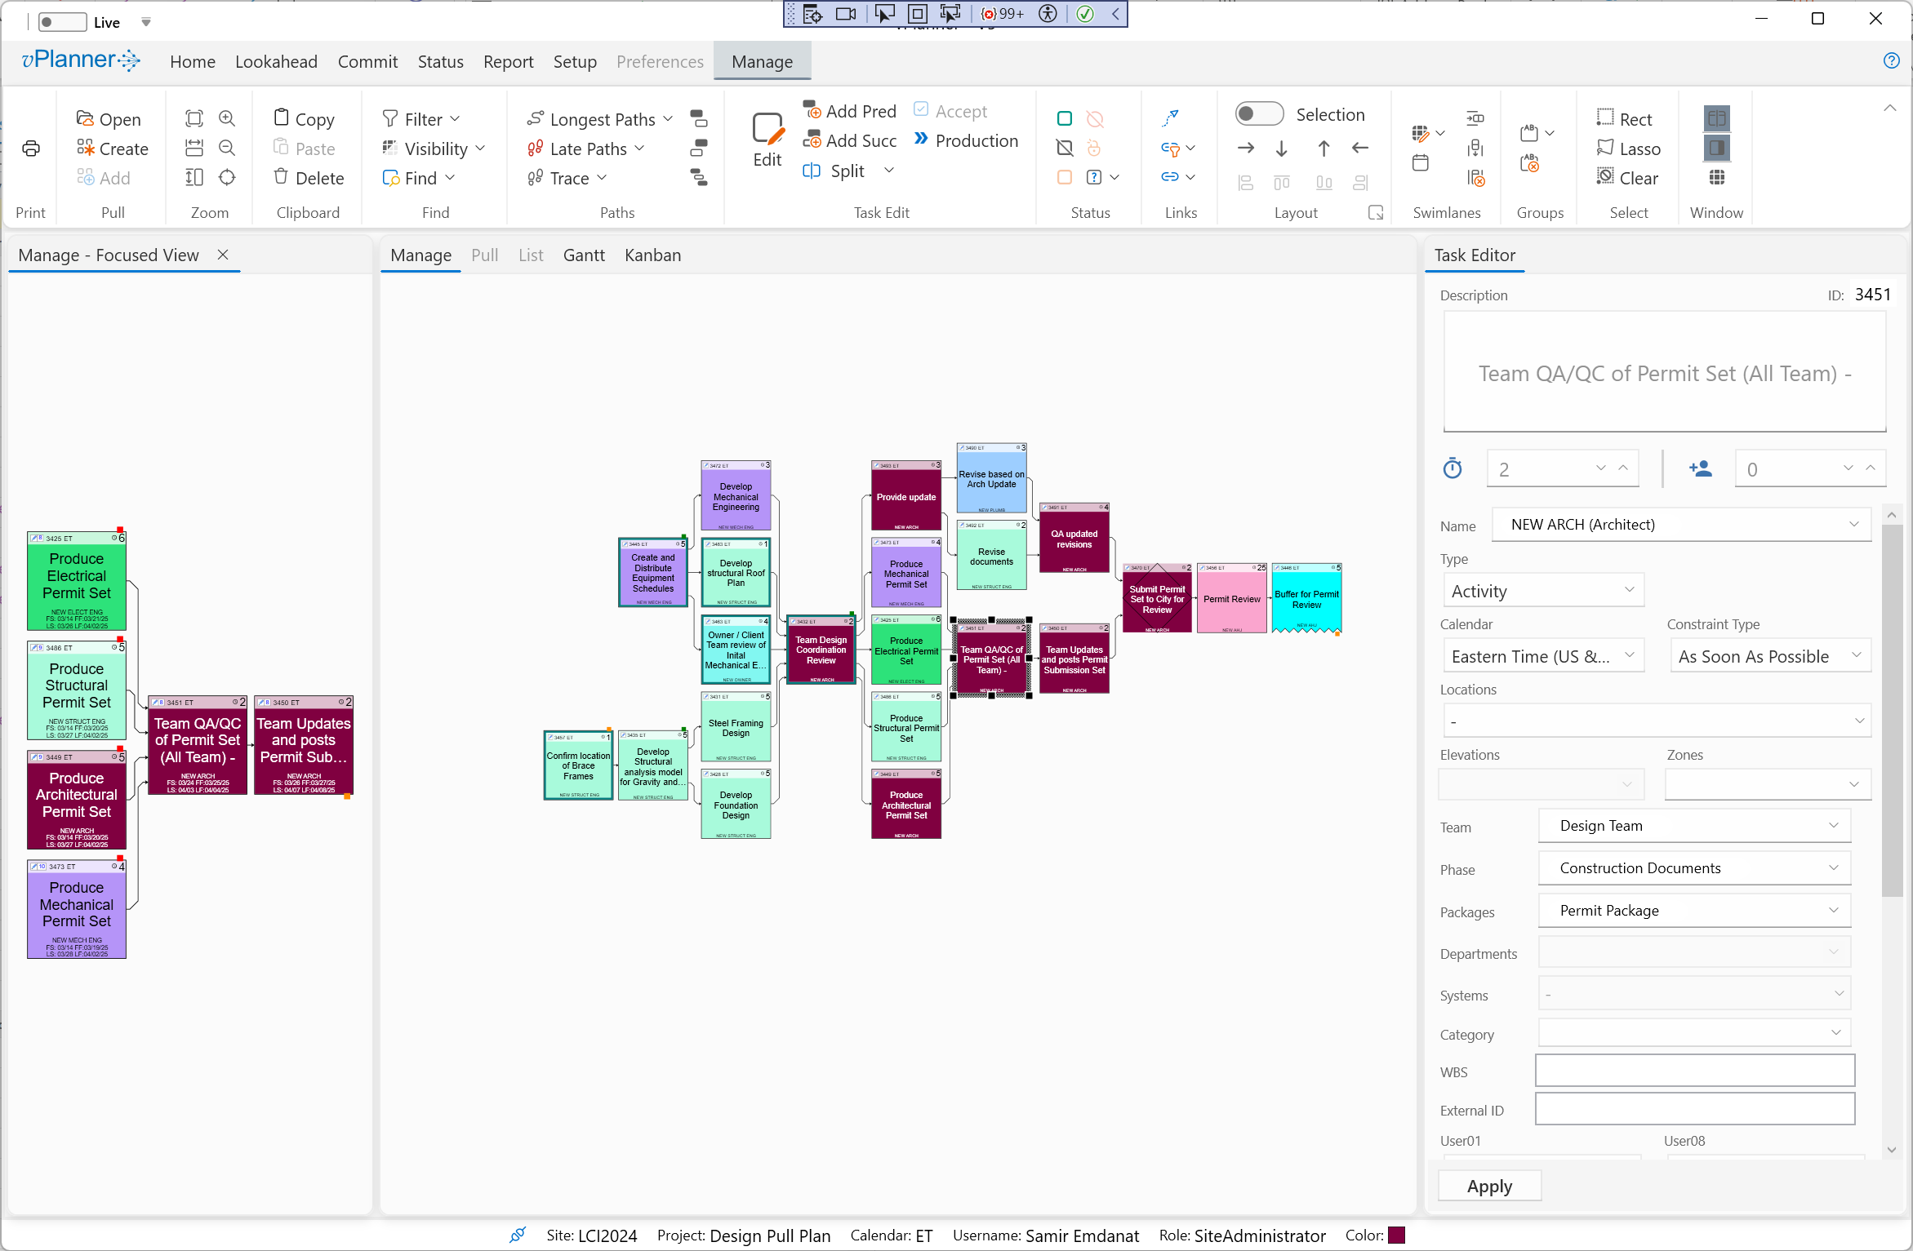Click the layout right arrow icon
This screenshot has width=1913, height=1251.
tap(1246, 148)
